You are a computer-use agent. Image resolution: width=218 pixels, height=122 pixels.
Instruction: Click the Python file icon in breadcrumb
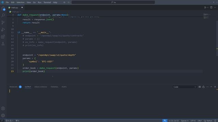pos(10,12)
